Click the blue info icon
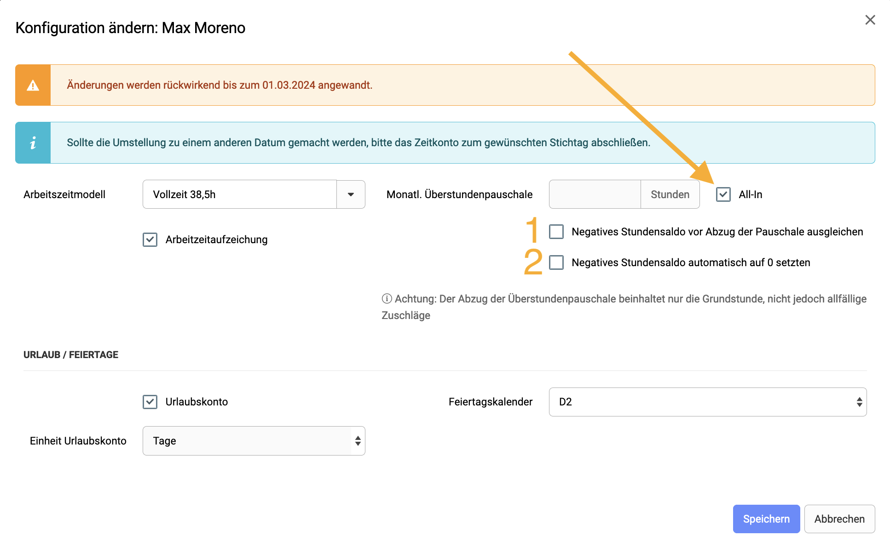The image size is (890, 547). point(33,143)
